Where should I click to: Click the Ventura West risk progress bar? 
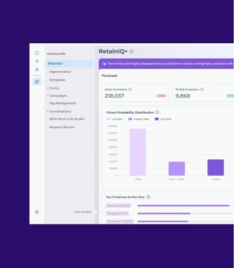(x=185, y=221)
